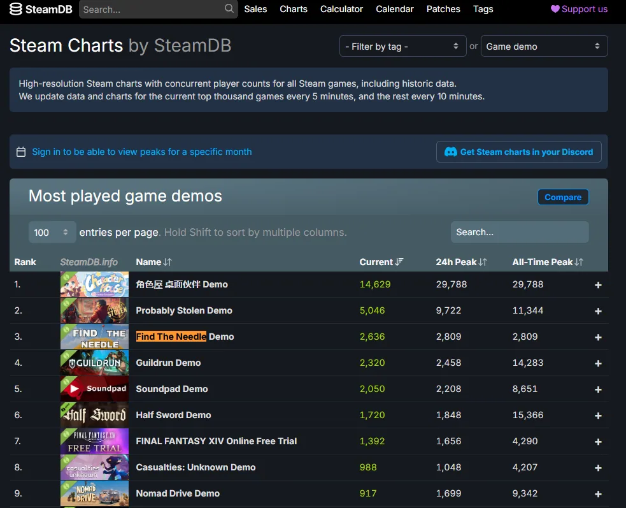626x508 pixels.
Task: Expand the plus icon for Probably Stolen Demo
Action: tap(598, 311)
